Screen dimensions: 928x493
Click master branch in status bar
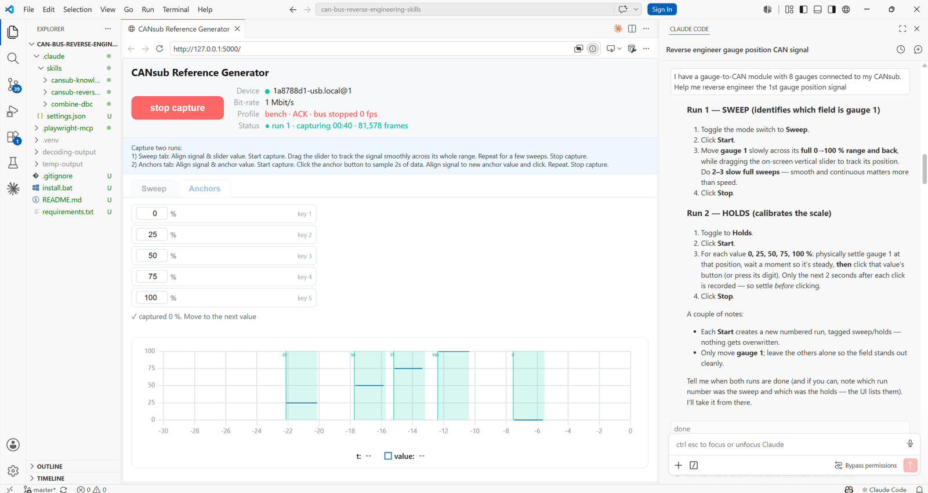[39, 490]
